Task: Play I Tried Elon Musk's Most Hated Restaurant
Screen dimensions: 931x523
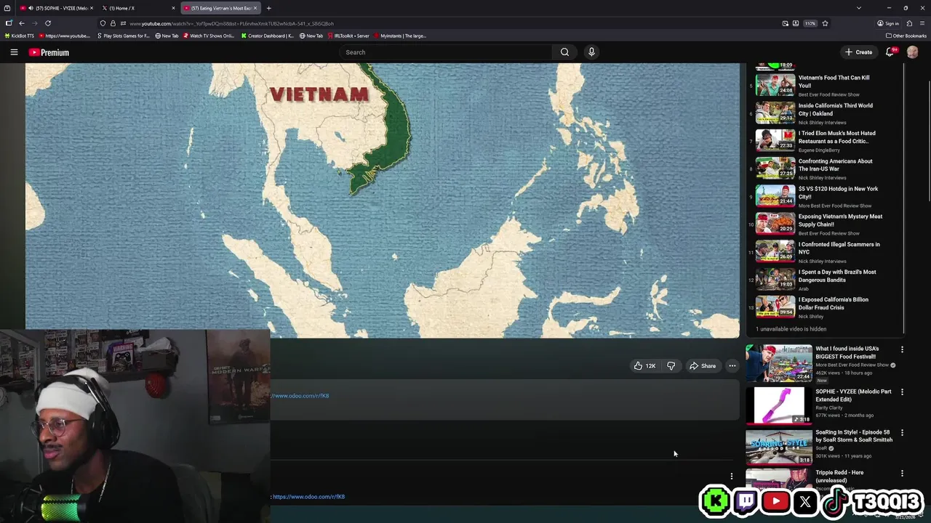Action: click(x=775, y=140)
